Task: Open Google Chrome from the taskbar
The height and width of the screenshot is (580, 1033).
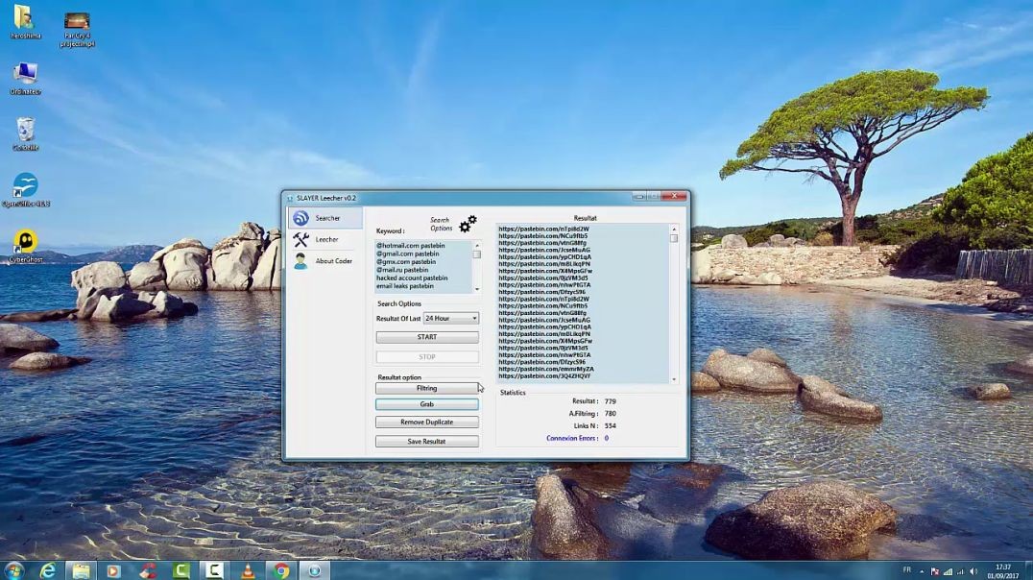Action: (281, 570)
